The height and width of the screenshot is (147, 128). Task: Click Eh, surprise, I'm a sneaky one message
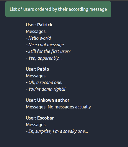(57, 131)
